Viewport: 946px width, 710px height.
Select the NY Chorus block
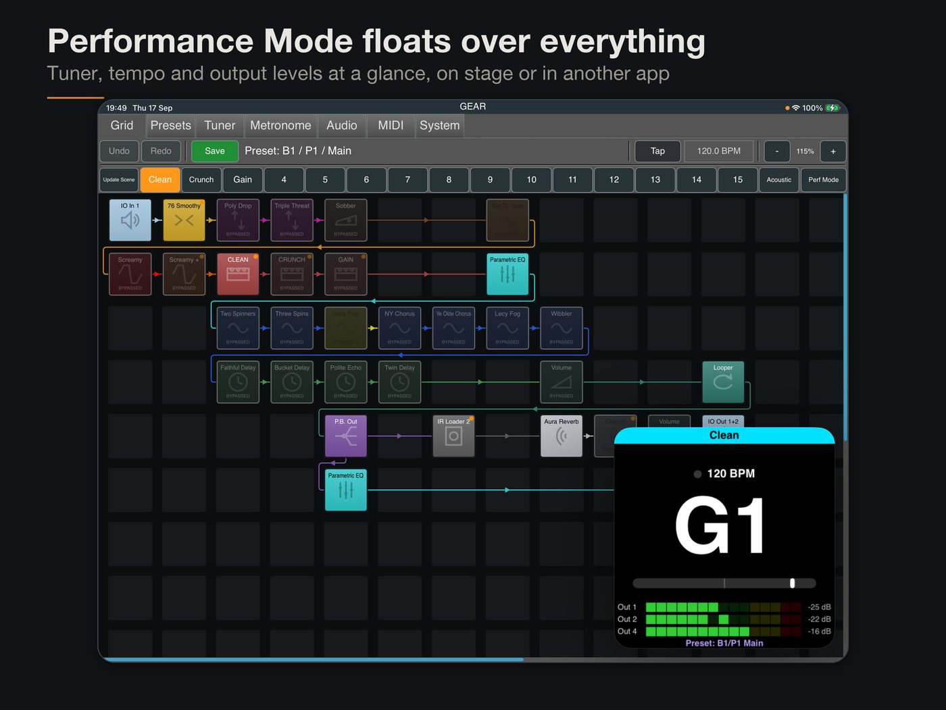click(x=399, y=328)
